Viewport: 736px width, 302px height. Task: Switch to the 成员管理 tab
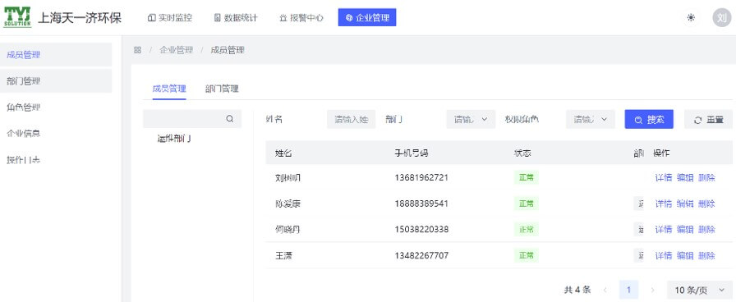tap(169, 89)
